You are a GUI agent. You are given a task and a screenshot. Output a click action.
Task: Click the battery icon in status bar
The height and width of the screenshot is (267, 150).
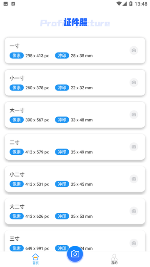[x=131, y=4]
